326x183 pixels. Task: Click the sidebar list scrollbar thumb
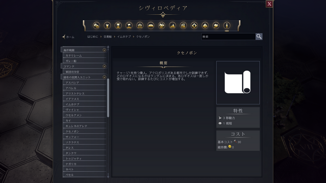point(108,98)
